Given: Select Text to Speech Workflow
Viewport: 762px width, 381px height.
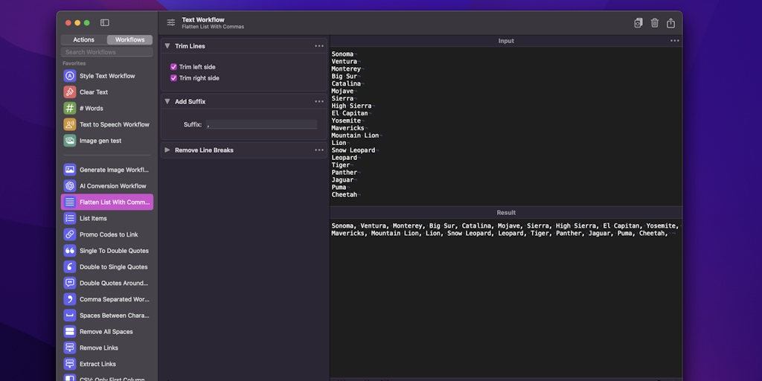Looking at the screenshot, I should click(114, 125).
